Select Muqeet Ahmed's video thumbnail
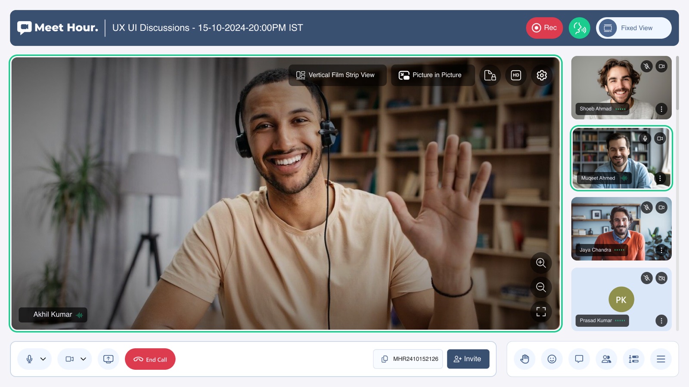The width and height of the screenshot is (689, 387). 621,158
